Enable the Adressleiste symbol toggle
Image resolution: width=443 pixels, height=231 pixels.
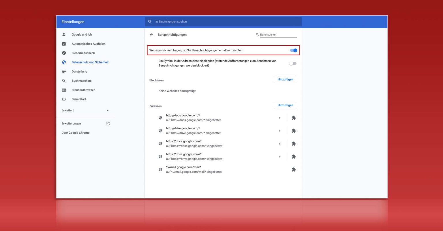(292, 63)
